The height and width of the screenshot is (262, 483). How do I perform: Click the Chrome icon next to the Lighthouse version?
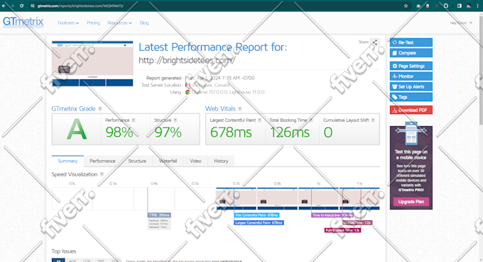(x=188, y=92)
